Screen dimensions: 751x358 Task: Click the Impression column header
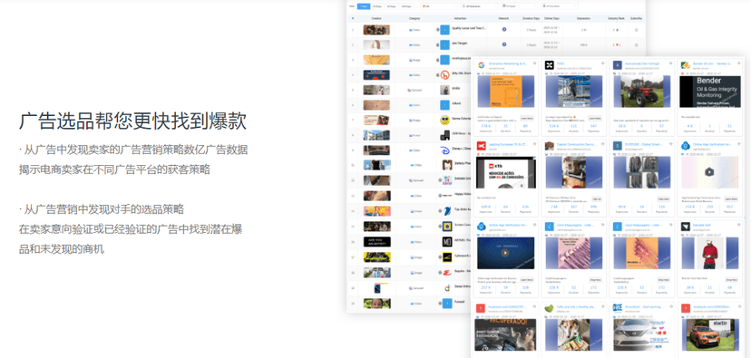[583, 18]
